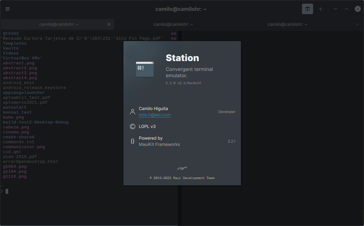The height and width of the screenshot is (226, 364).
Task: Close the Station window
Action: coord(357,9)
